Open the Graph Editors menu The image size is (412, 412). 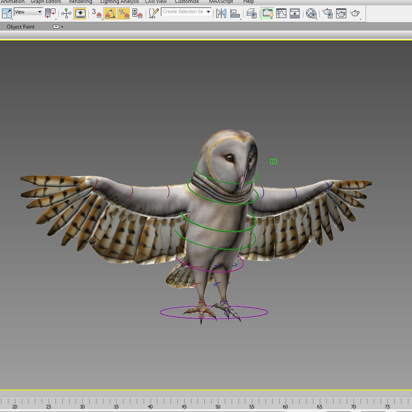point(46,2)
